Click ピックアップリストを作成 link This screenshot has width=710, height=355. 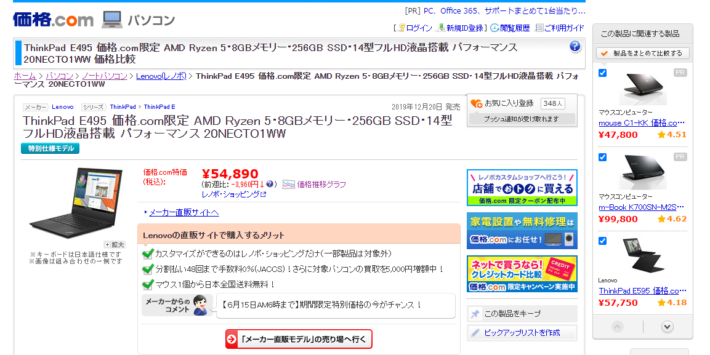click(522, 333)
